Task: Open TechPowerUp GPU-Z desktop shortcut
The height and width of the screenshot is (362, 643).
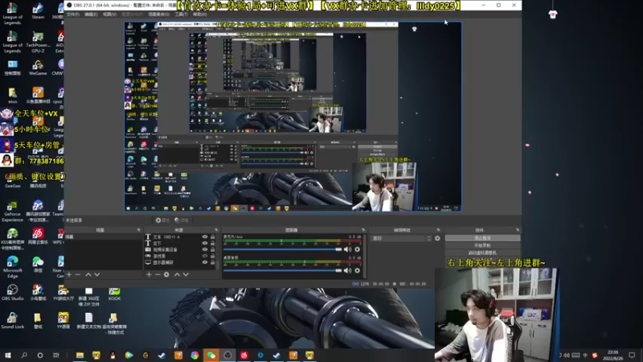Action: click(38, 43)
